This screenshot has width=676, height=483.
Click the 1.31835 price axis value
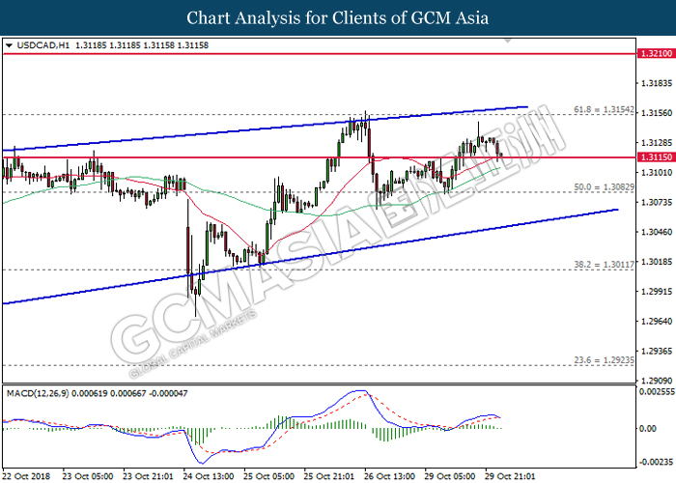click(657, 83)
